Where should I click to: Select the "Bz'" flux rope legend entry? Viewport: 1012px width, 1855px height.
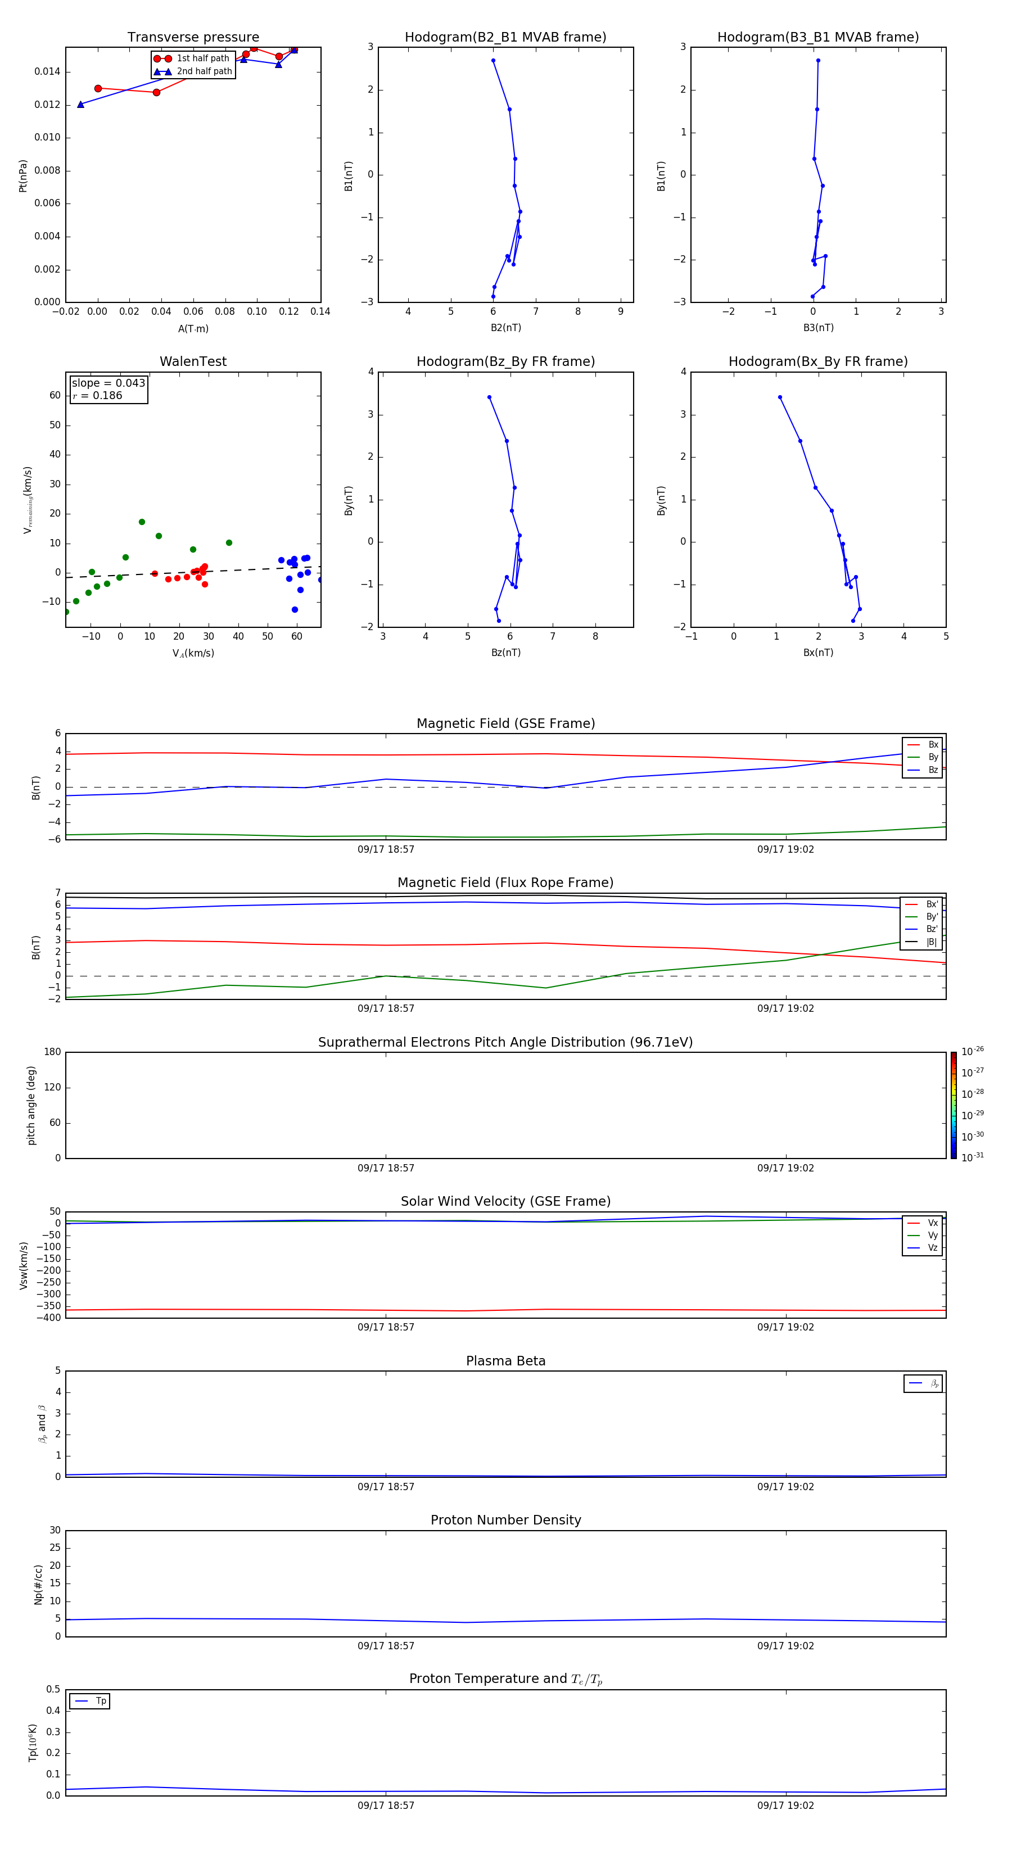click(x=922, y=929)
